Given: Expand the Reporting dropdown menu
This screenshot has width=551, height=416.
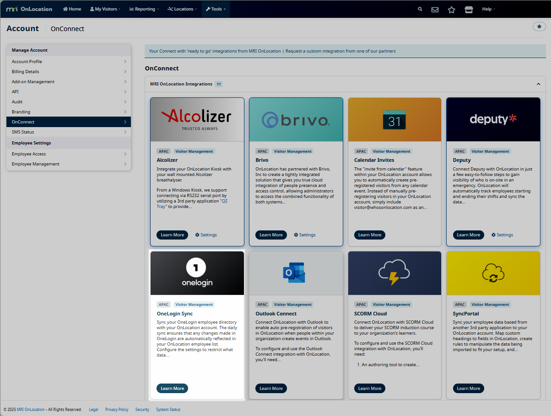Looking at the screenshot, I should (144, 9).
